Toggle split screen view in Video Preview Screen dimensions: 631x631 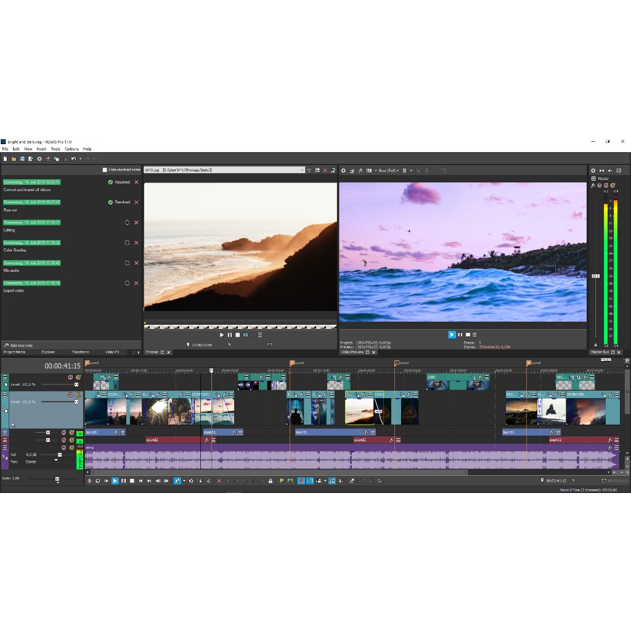point(369,171)
